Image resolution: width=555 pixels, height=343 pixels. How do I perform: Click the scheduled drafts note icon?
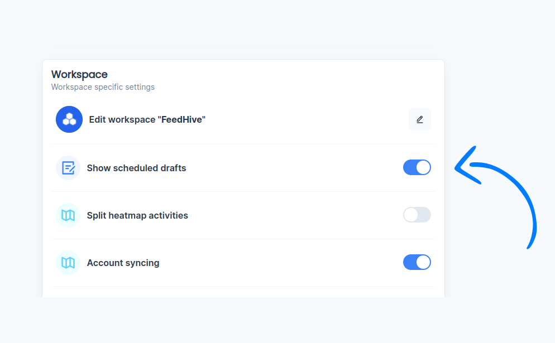click(68, 168)
